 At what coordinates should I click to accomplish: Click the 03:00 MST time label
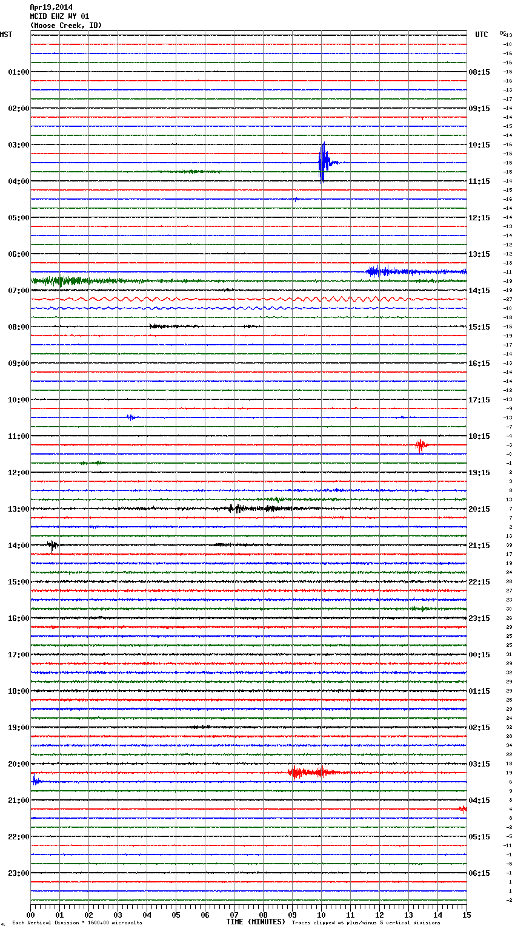[19, 145]
